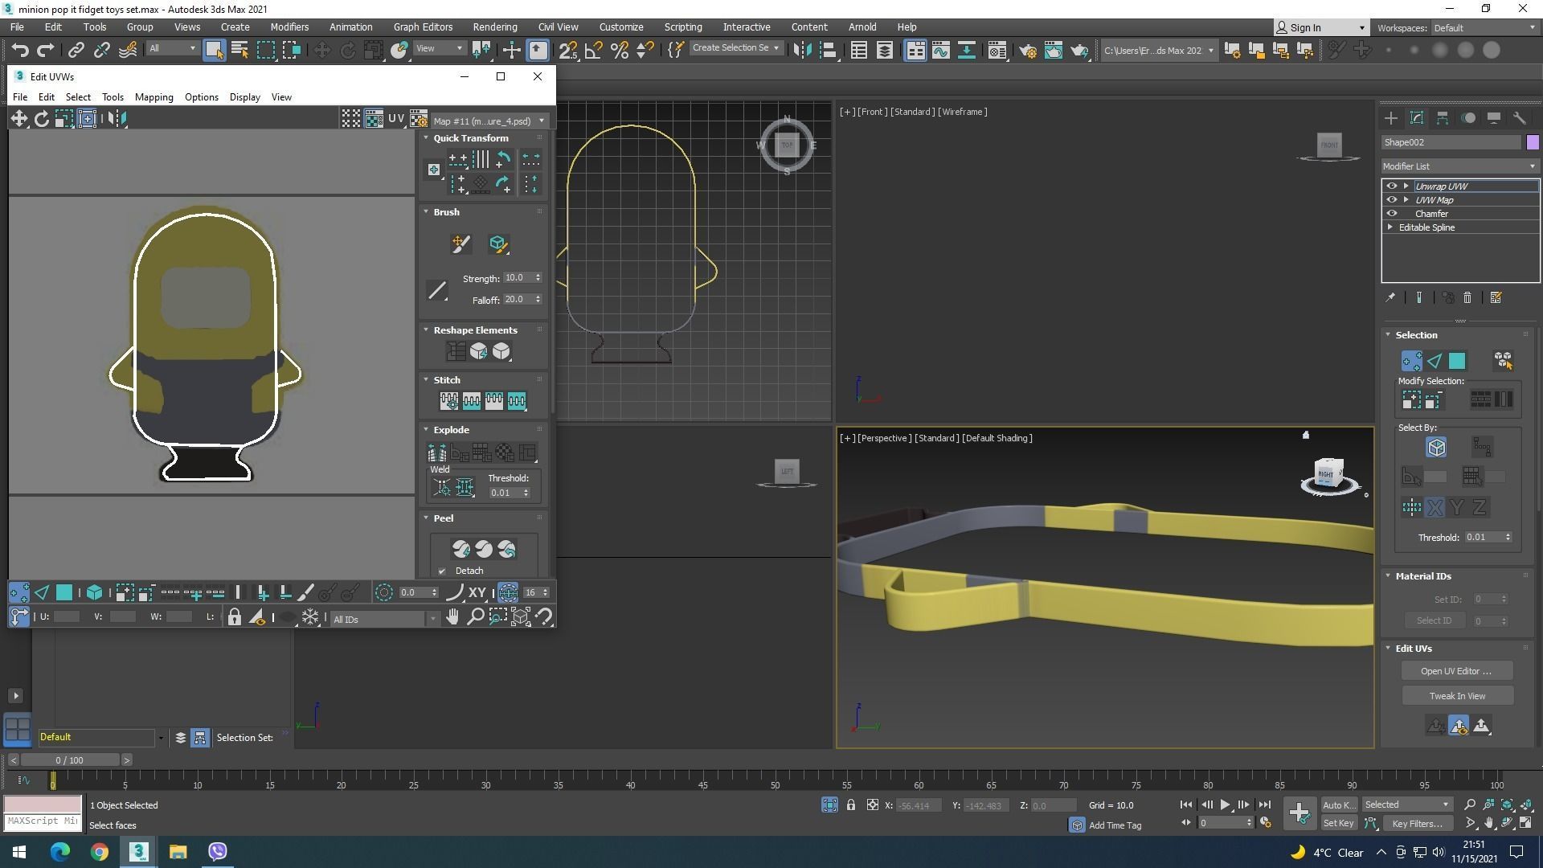Open the Mapping menu in Edit UVWs
The height and width of the screenshot is (868, 1543).
153,97
